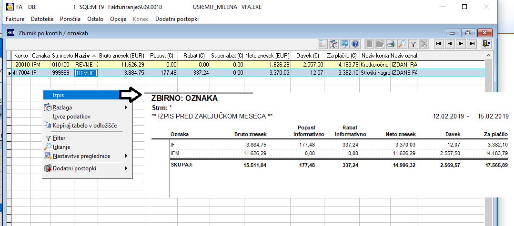Viewport: 514px width, 226px height.
Task: Open help via blue question mark icon
Action: tap(356, 44)
